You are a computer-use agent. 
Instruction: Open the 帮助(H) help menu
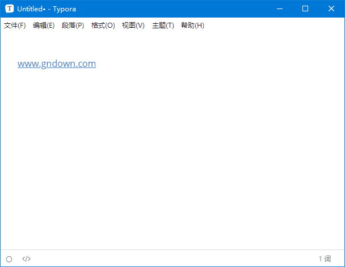(x=192, y=26)
